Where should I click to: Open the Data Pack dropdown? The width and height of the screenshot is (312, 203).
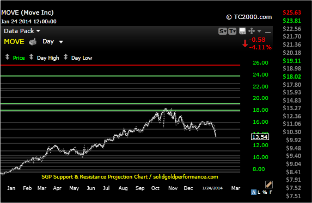pyautogui.click(x=22, y=31)
